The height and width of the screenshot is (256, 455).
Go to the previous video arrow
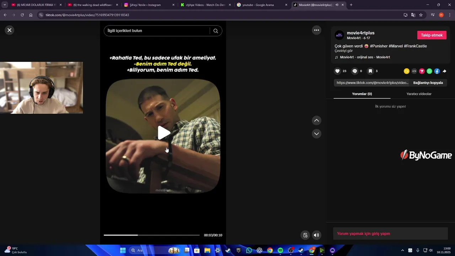pyautogui.click(x=316, y=121)
